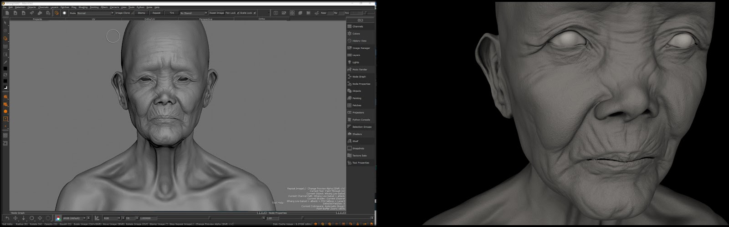This screenshot has height=227, width=729.
Task: Open the File menu
Action: click(4, 7)
